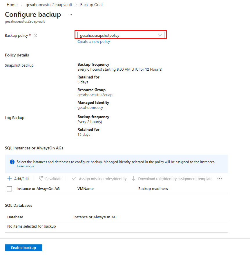Go to Home breadcrumb
This screenshot has height=258, width=250.
click(12, 5)
